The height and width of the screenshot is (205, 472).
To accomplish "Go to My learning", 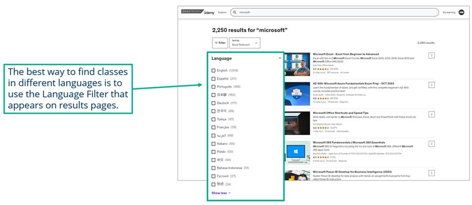I will click(x=448, y=12).
